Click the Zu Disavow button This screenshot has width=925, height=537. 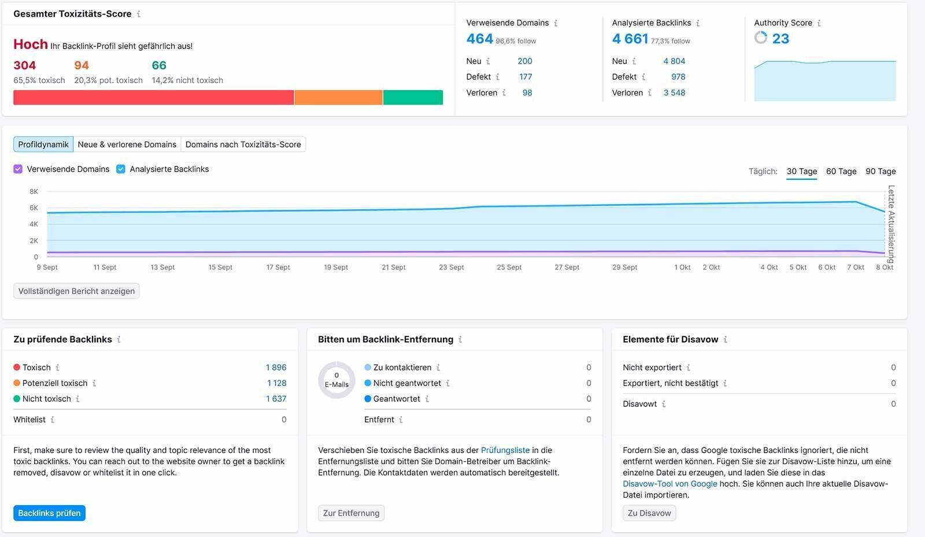(x=649, y=513)
